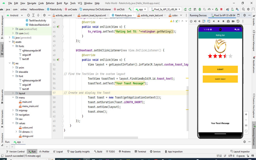This screenshot has height=160, width=256.
Task: Click the Select Opened File target icon
Action: point(28,15)
